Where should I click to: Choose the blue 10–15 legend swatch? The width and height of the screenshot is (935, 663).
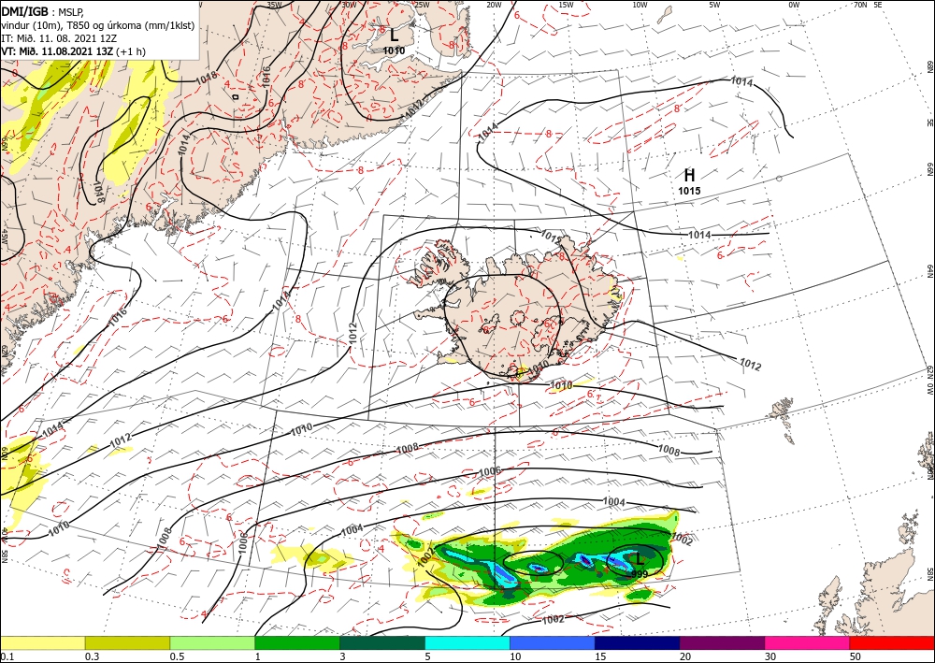coord(553,643)
